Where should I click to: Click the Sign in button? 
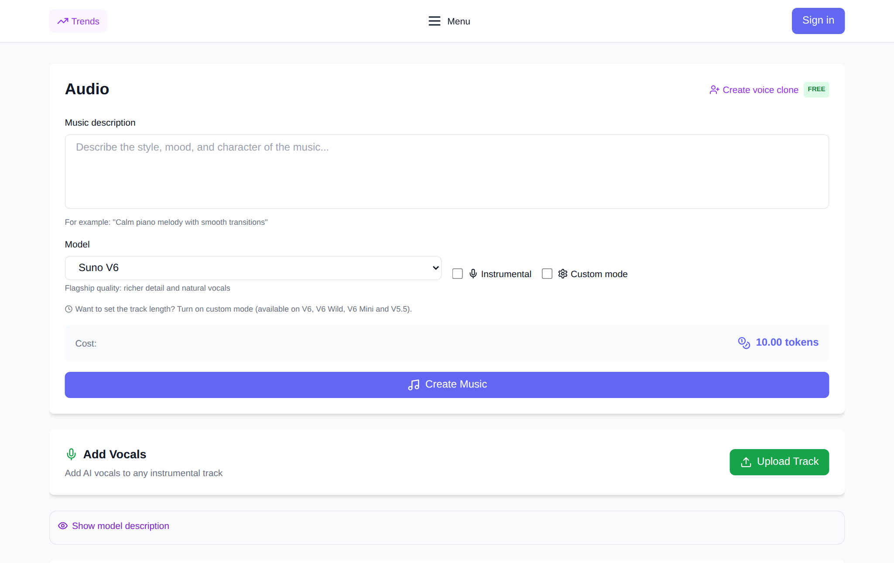[x=818, y=21]
